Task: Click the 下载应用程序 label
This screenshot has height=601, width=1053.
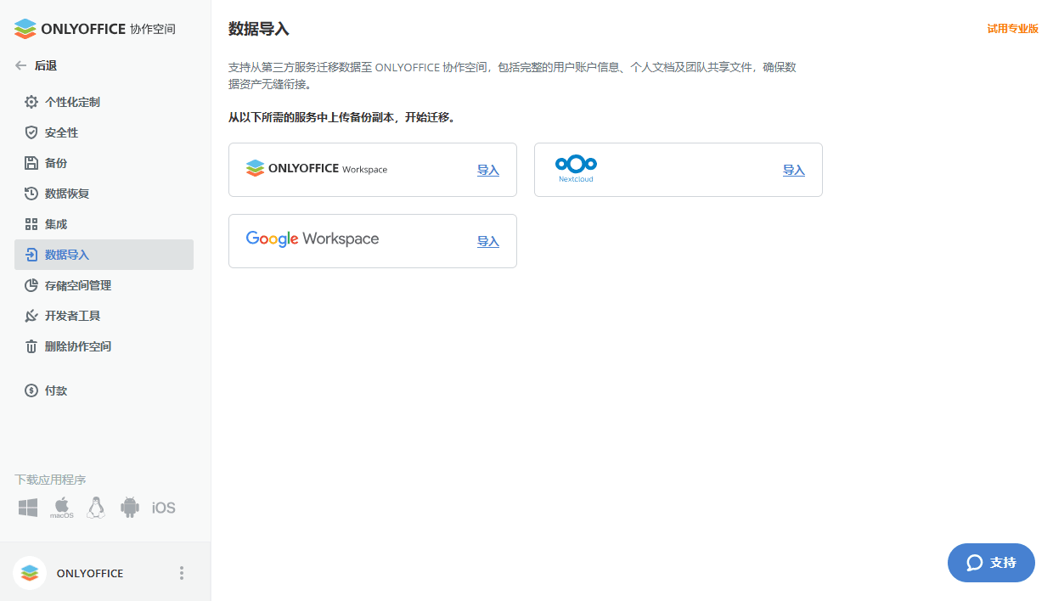Action: 50,480
